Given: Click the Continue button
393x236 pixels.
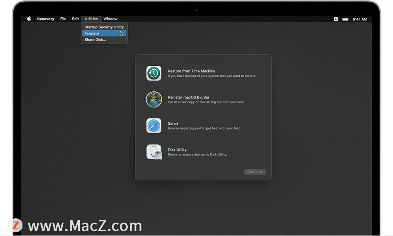Looking at the screenshot, I should [255, 172].
